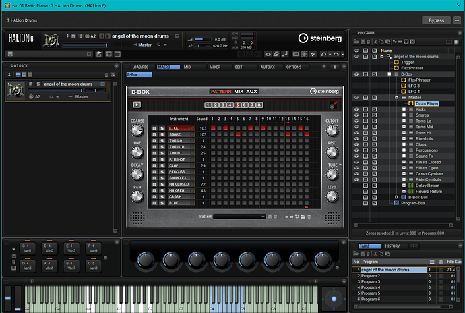Click the B-Box record indicator icon
Image resolution: width=465 pixels, height=313 pixels.
[333, 105]
